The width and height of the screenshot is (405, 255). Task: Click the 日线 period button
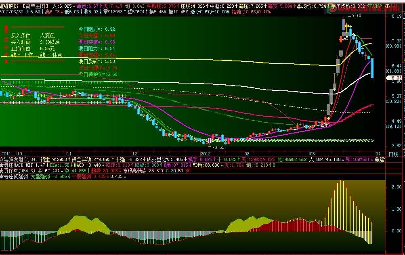coord(393,154)
